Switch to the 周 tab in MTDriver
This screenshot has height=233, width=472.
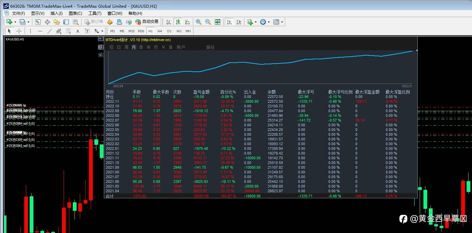point(126,47)
